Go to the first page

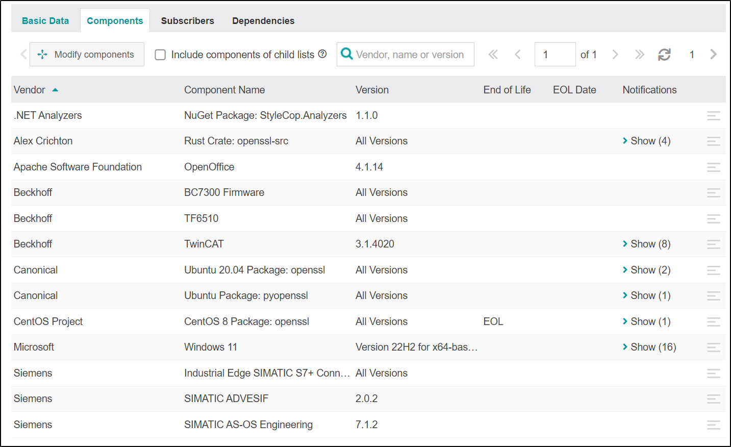pos(493,55)
